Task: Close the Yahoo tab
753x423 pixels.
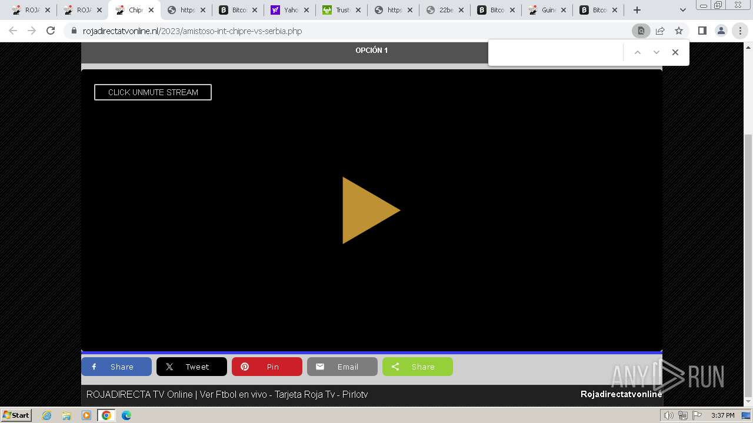Action: point(306,10)
